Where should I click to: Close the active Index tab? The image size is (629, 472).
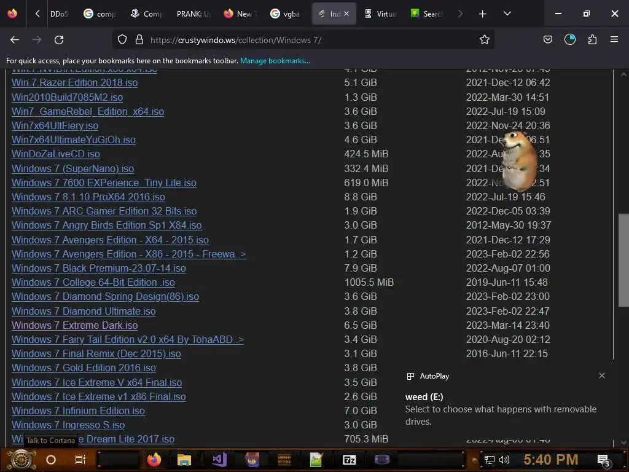[x=346, y=14]
